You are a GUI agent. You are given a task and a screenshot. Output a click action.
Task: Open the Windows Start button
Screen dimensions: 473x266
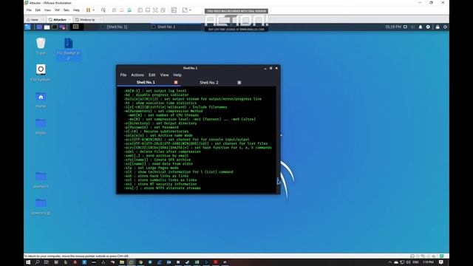[28, 262]
